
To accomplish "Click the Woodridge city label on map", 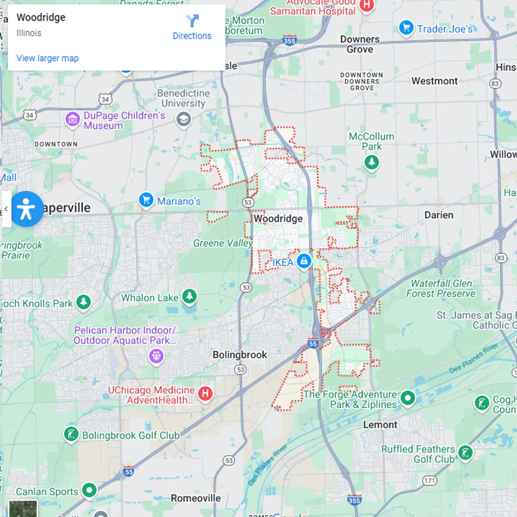I will click(x=278, y=219).
